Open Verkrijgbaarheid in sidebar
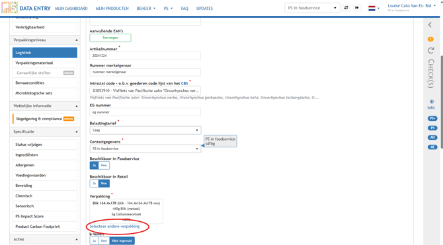The image size is (443, 245). 45,27
